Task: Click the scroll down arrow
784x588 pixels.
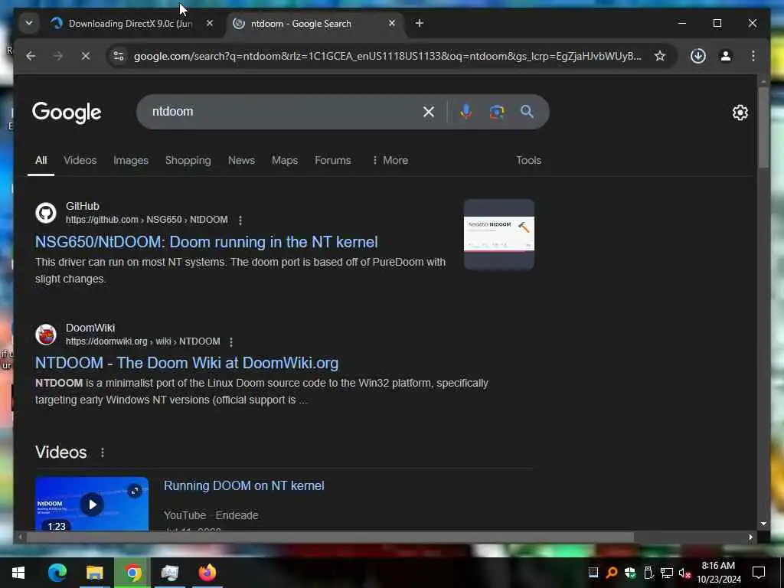Action: pos(763,524)
